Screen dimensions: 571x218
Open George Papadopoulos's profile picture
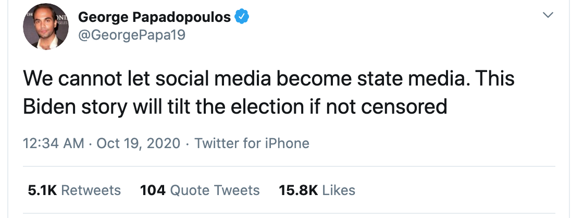pos(45,27)
